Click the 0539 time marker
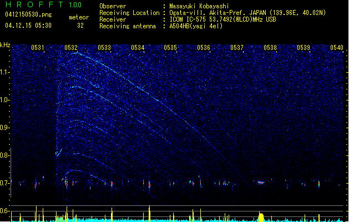The height and width of the screenshot is (222, 349). click(x=304, y=48)
